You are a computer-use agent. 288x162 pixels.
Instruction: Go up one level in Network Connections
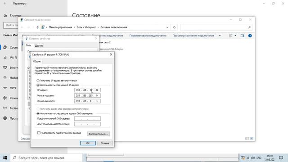38,27
